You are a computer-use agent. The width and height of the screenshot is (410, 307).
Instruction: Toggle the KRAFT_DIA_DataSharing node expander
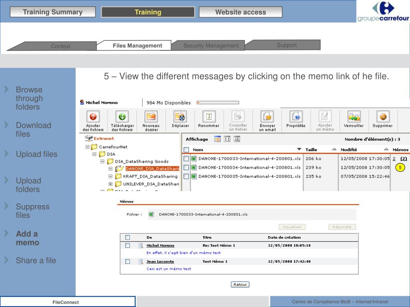click(111, 176)
